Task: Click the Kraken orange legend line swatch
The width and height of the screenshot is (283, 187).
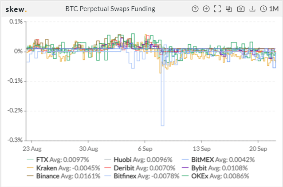Action: 30,168
